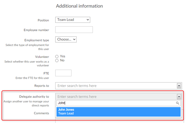Screen dimensions: 187x123
Task: Click the Position field label
Action: coord(43,20)
